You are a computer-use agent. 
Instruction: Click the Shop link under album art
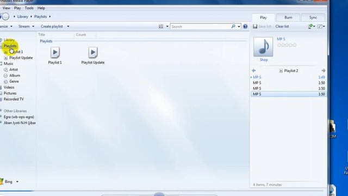264,60
